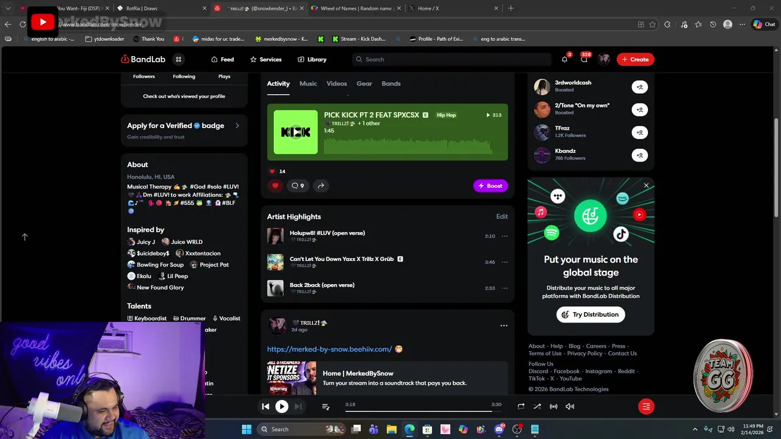This screenshot has height=439, width=781.
Task: Open Discord from the taskbar
Action: (499, 429)
